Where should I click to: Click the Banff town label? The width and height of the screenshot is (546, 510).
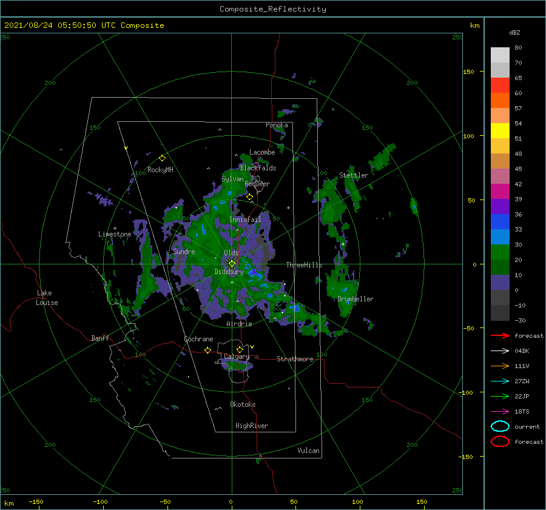point(100,338)
